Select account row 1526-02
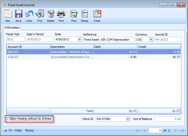 coord(28,57)
